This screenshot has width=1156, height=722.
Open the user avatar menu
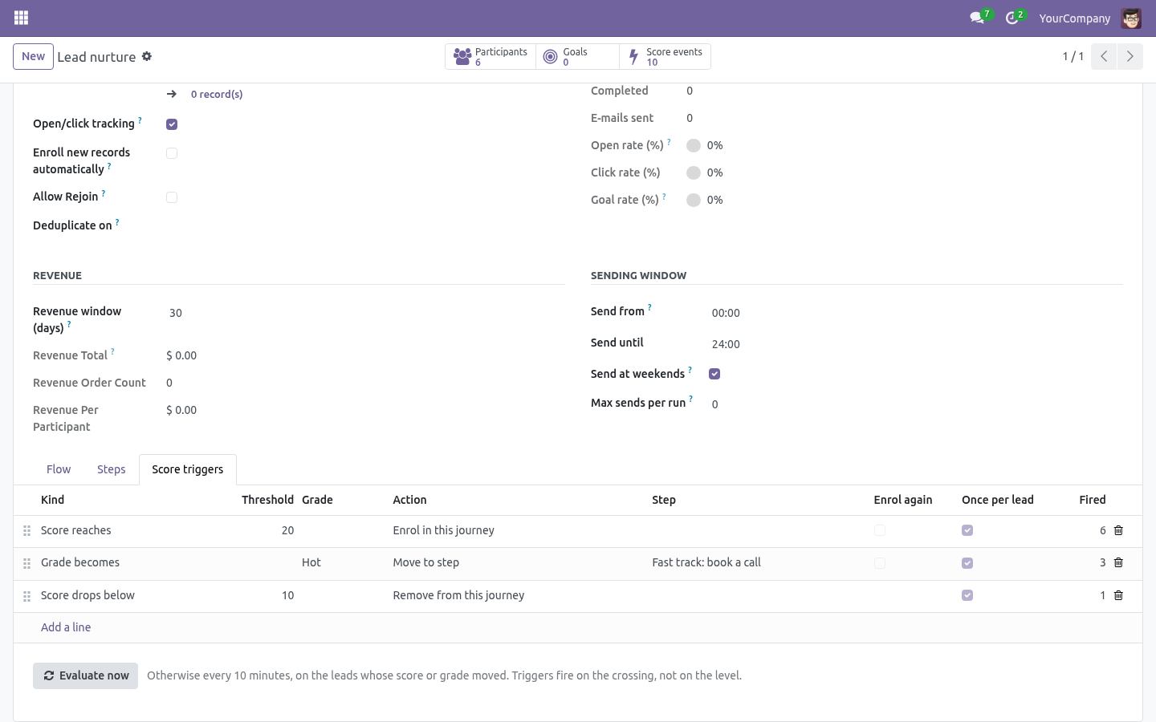[x=1131, y=18]
